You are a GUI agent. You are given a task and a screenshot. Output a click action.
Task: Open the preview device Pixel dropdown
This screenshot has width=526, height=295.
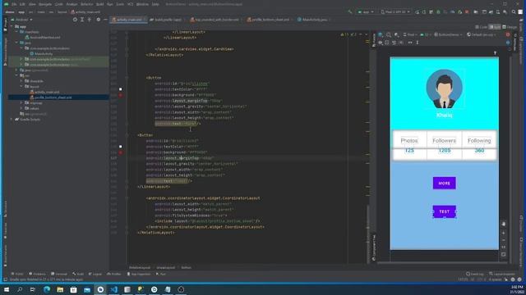coord(410,34)
